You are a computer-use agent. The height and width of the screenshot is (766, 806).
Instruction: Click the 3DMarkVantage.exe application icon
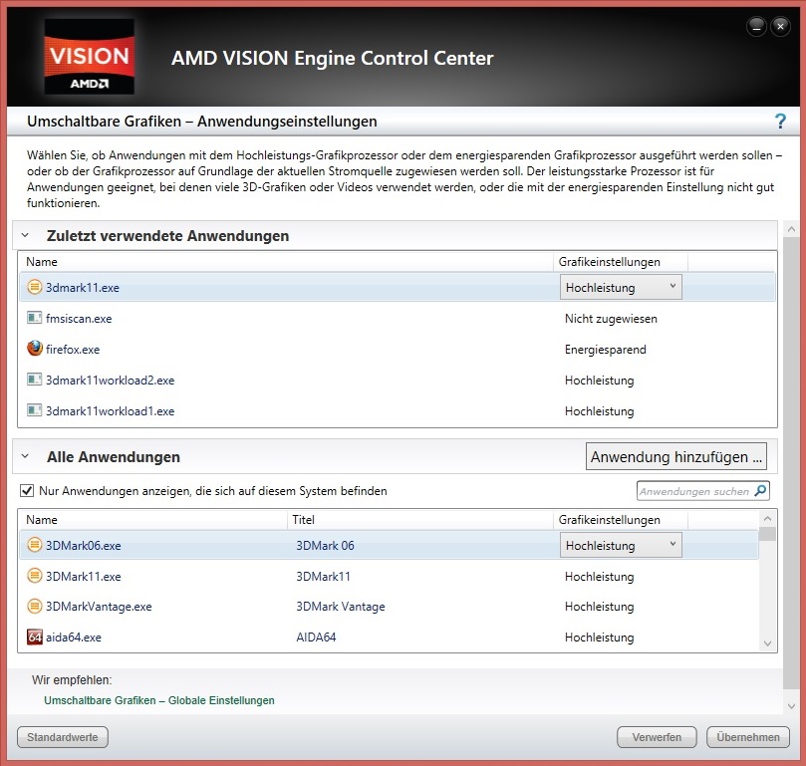pyautogui.click(x=35, y=606)
